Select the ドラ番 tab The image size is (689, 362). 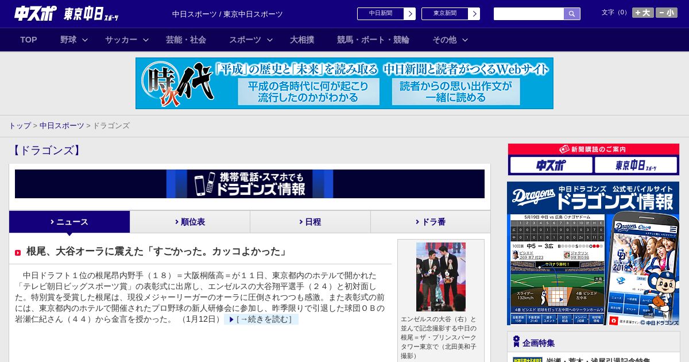[431, 222]
